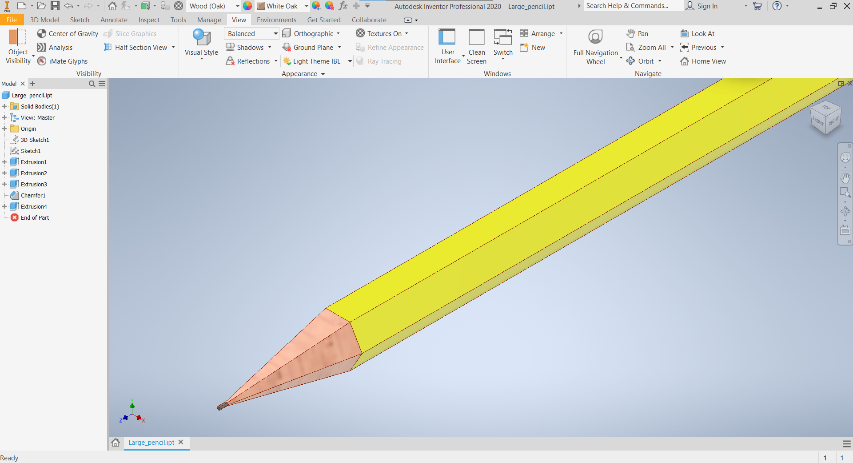Click the Object Visibility icon
Screen dimensions: 853x463
coord(18,37)
